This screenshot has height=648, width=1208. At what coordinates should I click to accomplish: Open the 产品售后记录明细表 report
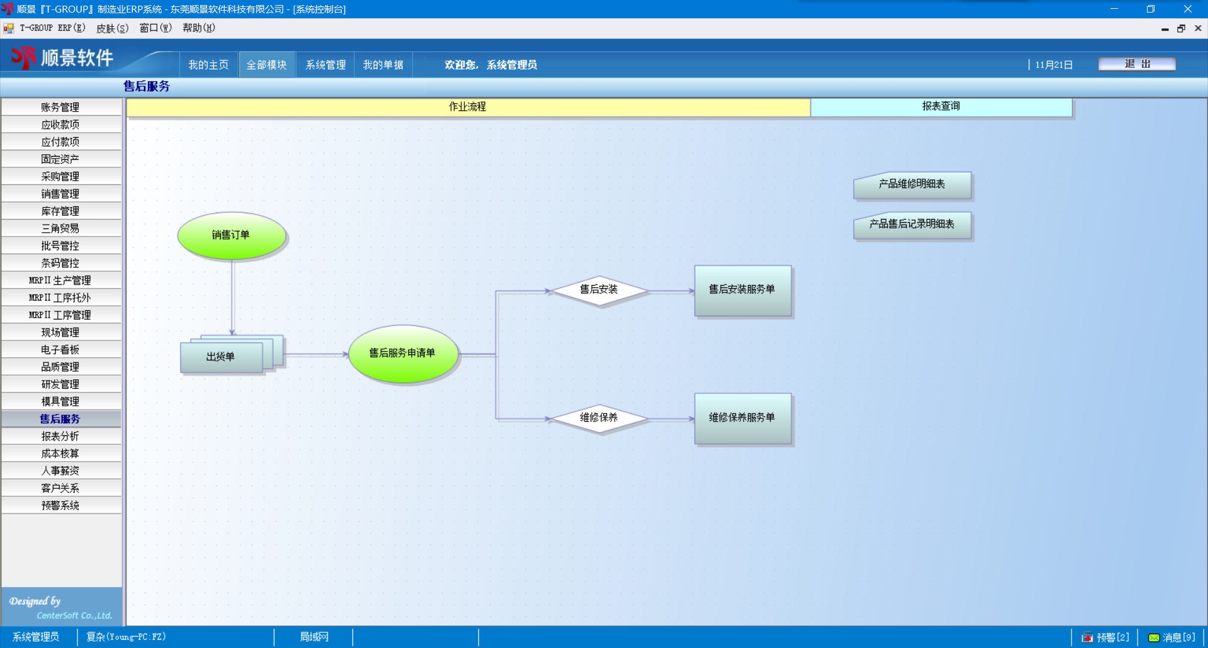(x=912, y=225)
